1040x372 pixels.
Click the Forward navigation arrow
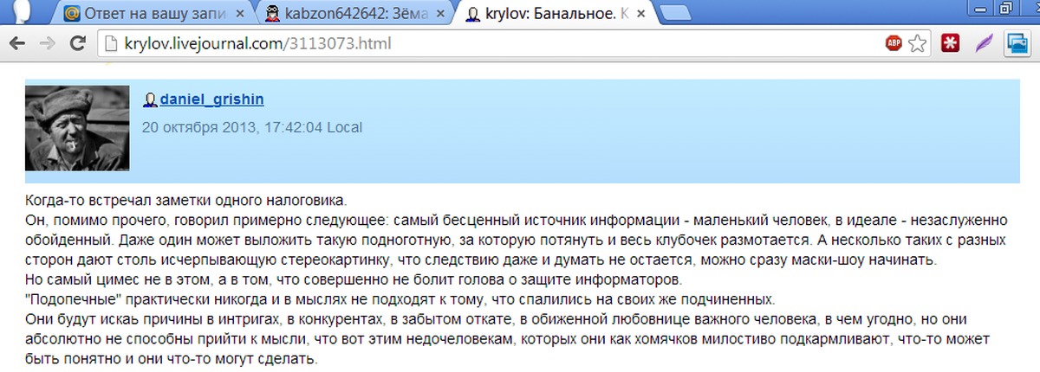tap(48, 42)
